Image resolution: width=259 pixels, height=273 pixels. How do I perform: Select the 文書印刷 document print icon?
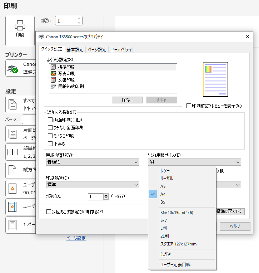coord(53,80)
